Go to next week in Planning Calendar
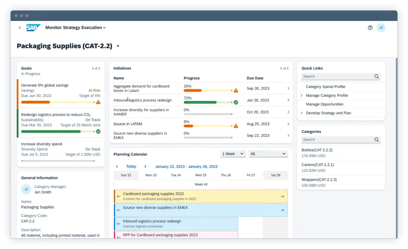The image size is (408, 249). (145, 166)
